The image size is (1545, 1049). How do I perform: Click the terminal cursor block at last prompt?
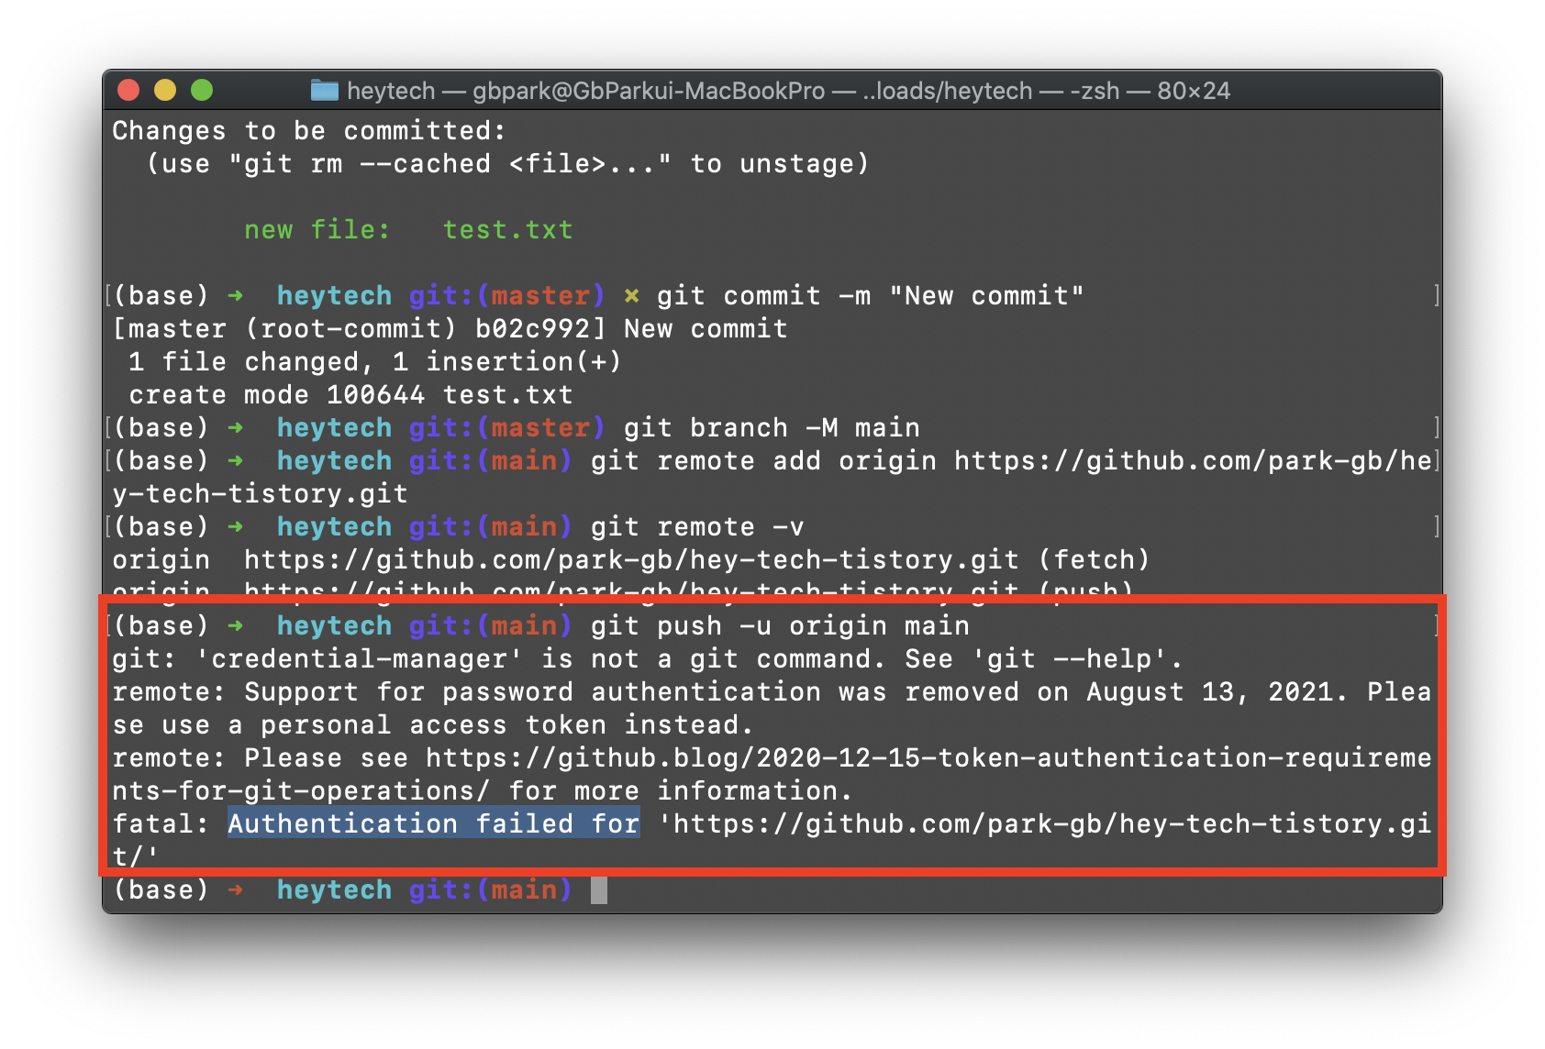coord(598,890)
